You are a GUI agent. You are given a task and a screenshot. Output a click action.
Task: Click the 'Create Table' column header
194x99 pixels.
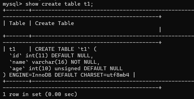(x=54, y=23)
